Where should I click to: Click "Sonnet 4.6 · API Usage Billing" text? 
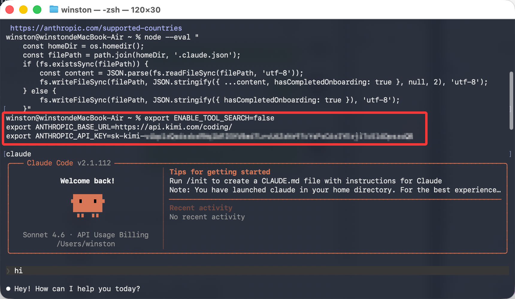coord(86,235)
